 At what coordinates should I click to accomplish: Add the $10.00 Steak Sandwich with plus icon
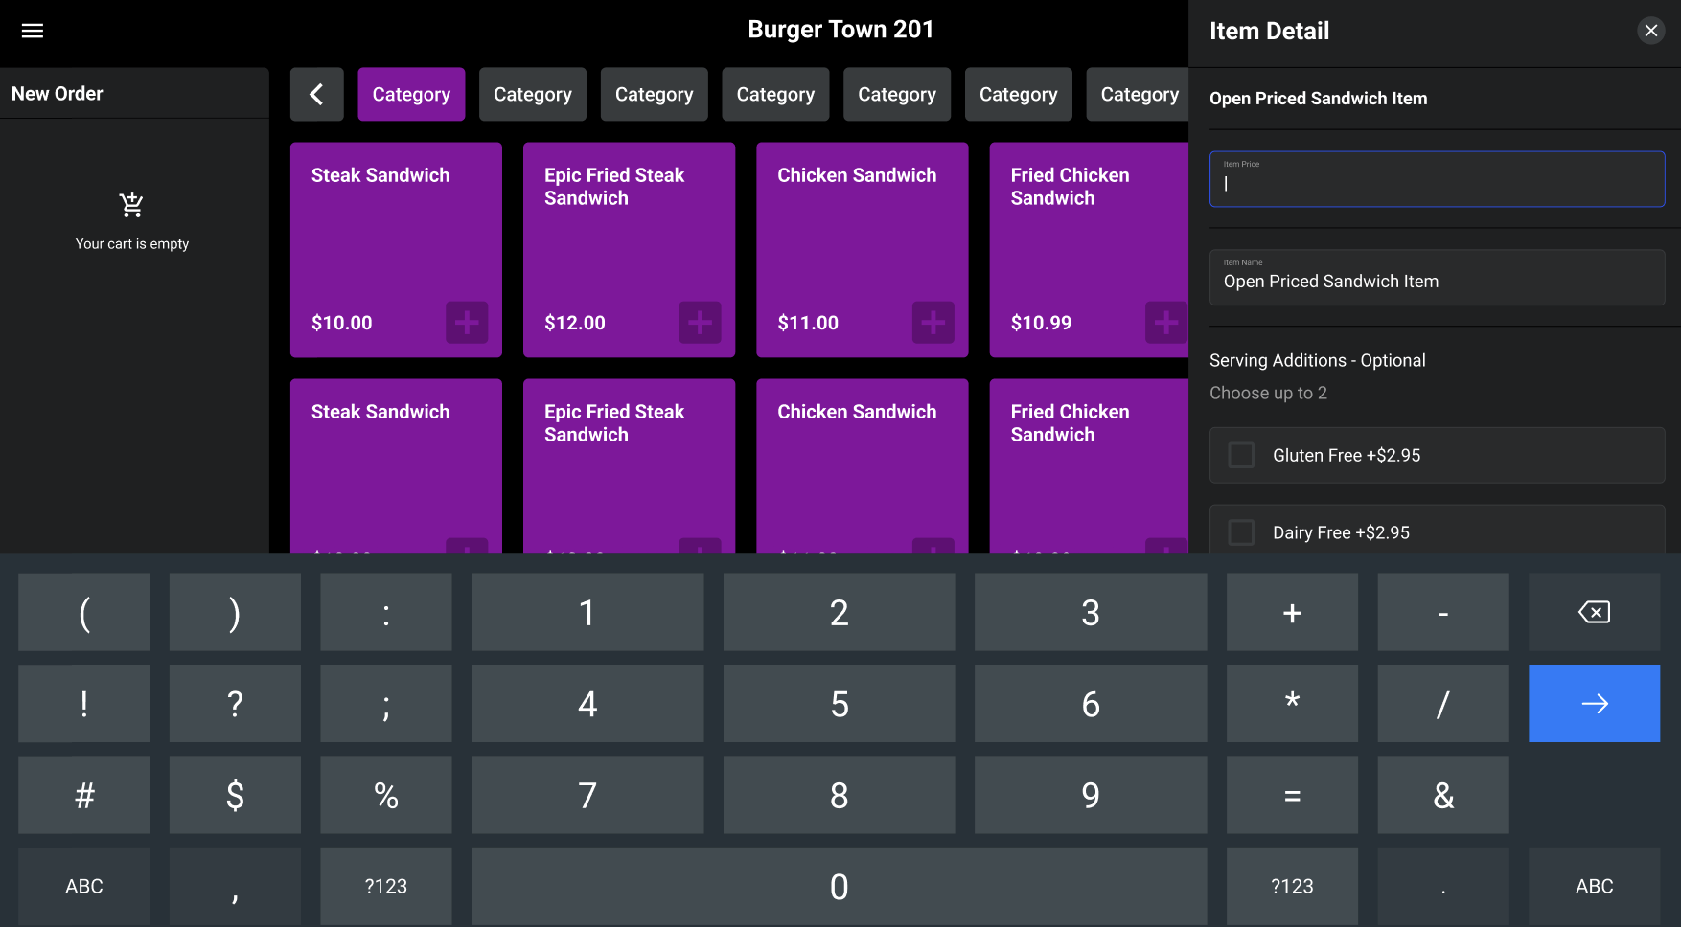(467, 323)
